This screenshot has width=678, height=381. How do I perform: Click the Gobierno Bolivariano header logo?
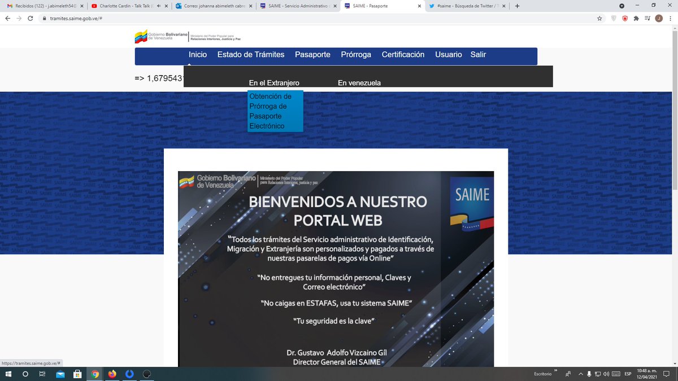(188, 37)
